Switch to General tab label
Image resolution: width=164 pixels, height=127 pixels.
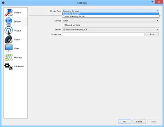[x=18, y=12]
